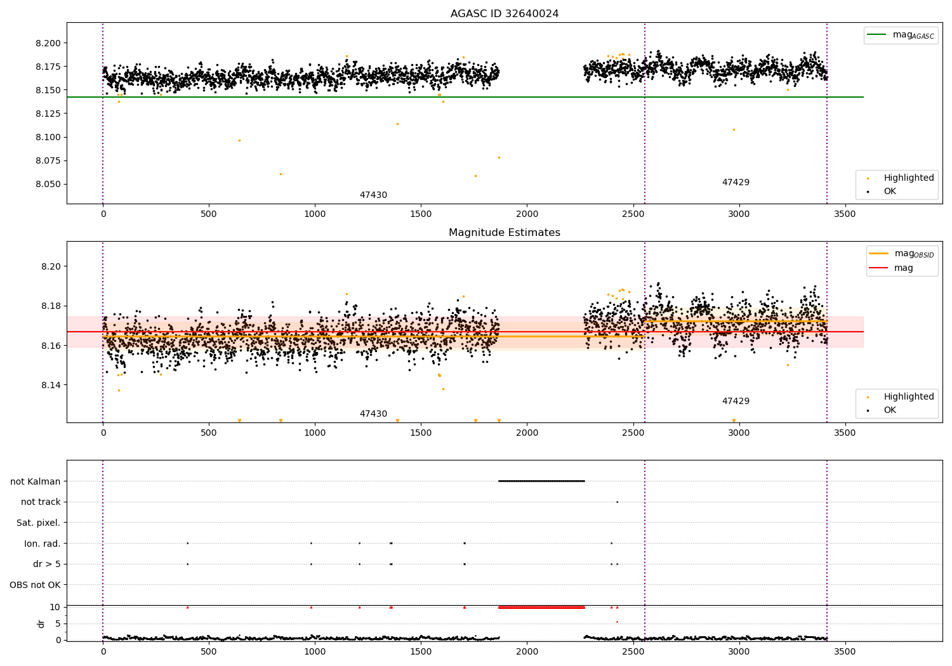
Task: Click the Magnitude Estimates subplot title
Action: [x=505, y=233]
